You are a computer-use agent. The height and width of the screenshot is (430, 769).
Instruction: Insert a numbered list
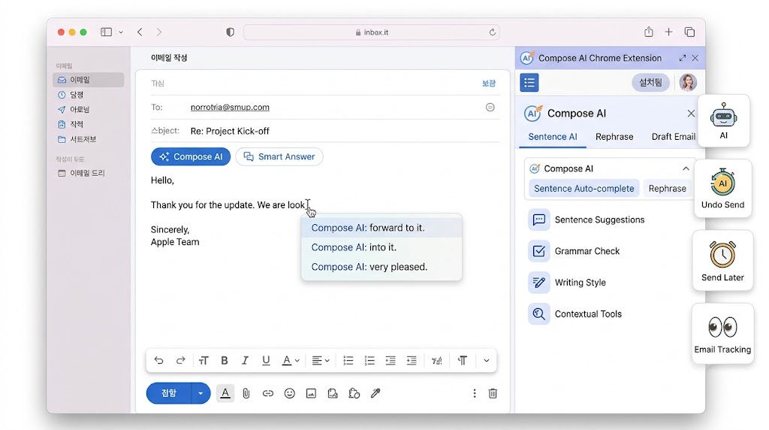tap(369, 361)
